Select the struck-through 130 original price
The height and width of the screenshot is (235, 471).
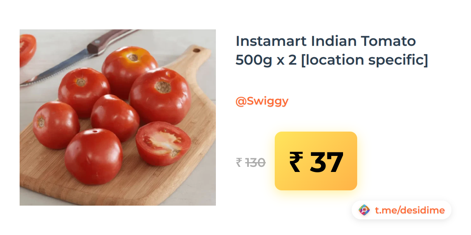pyautogui.click(x=255, y=162)
